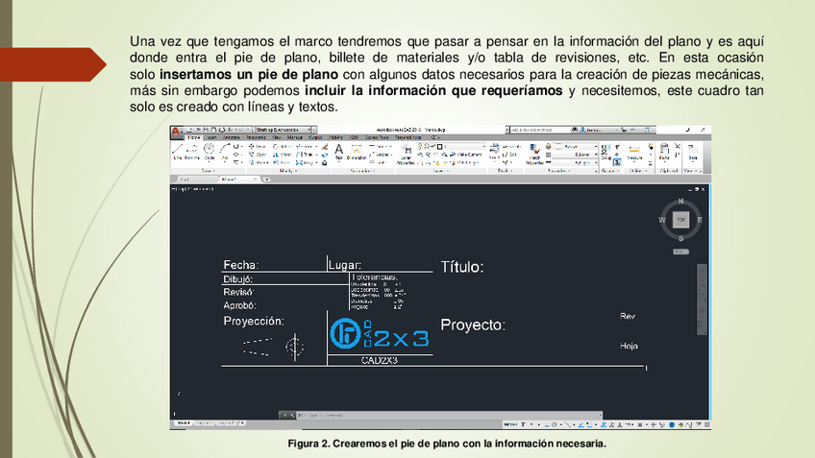Open the ByLayer linetype dropdown at bottom
The width and height of the screenshot is (815, 458).
[576, 162]
